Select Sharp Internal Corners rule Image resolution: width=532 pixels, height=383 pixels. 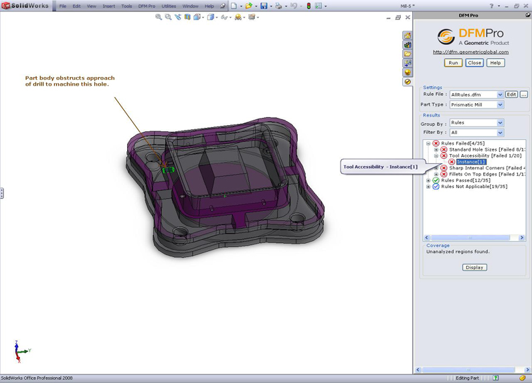click(487, 168)
